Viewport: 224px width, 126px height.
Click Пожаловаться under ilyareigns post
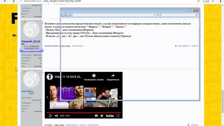pos(93,125)
